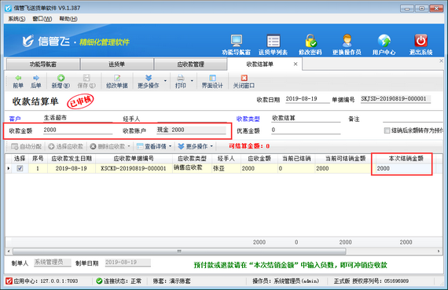448x290 pixels.
Task: Click the 当前可结销金额 column header
Action: pyautogui.click(x=345, y=158)
